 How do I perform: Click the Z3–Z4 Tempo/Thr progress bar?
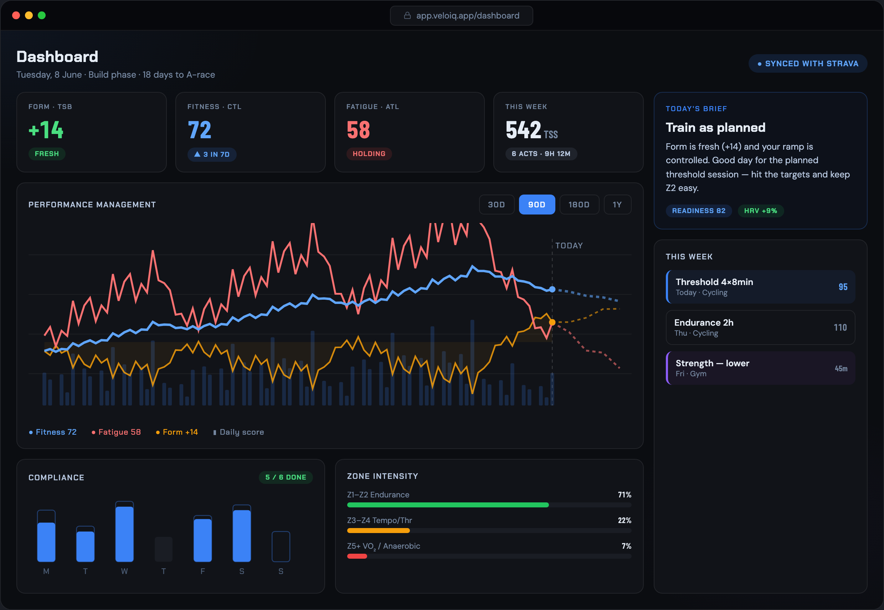pos(489,531)
